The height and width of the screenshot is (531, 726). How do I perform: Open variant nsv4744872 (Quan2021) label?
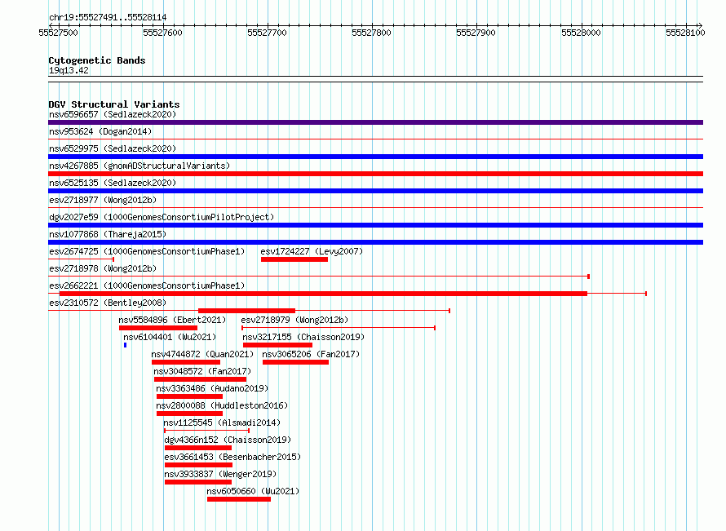[x=202, y=354]
